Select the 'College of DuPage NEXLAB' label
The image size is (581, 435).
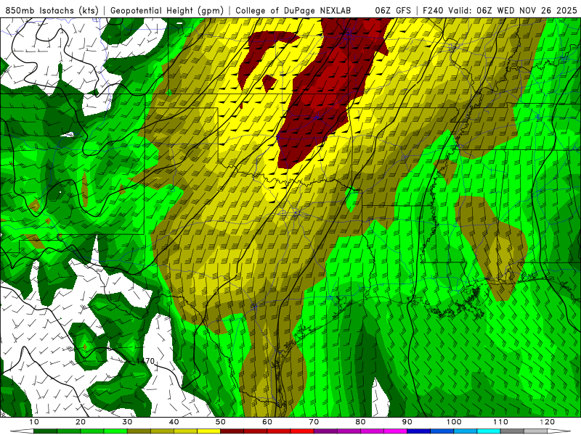[293, 11]
